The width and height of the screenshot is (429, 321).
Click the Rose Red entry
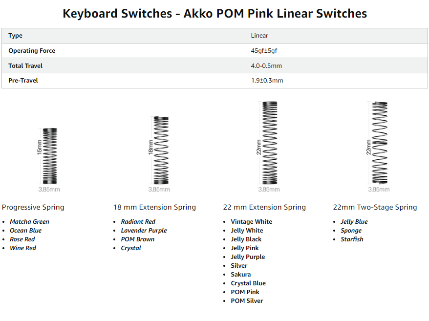[22, 239]
